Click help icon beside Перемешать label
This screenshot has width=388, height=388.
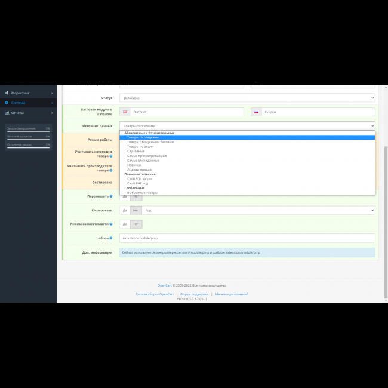coord(110,196)
